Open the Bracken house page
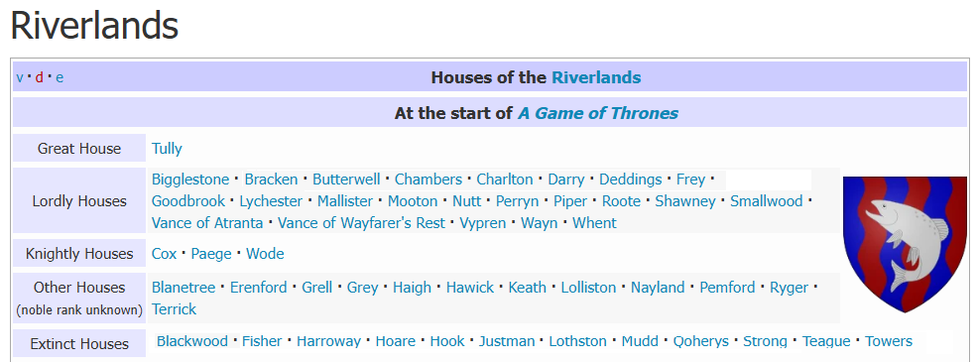The image size is (978, 362). pos(272,180)
